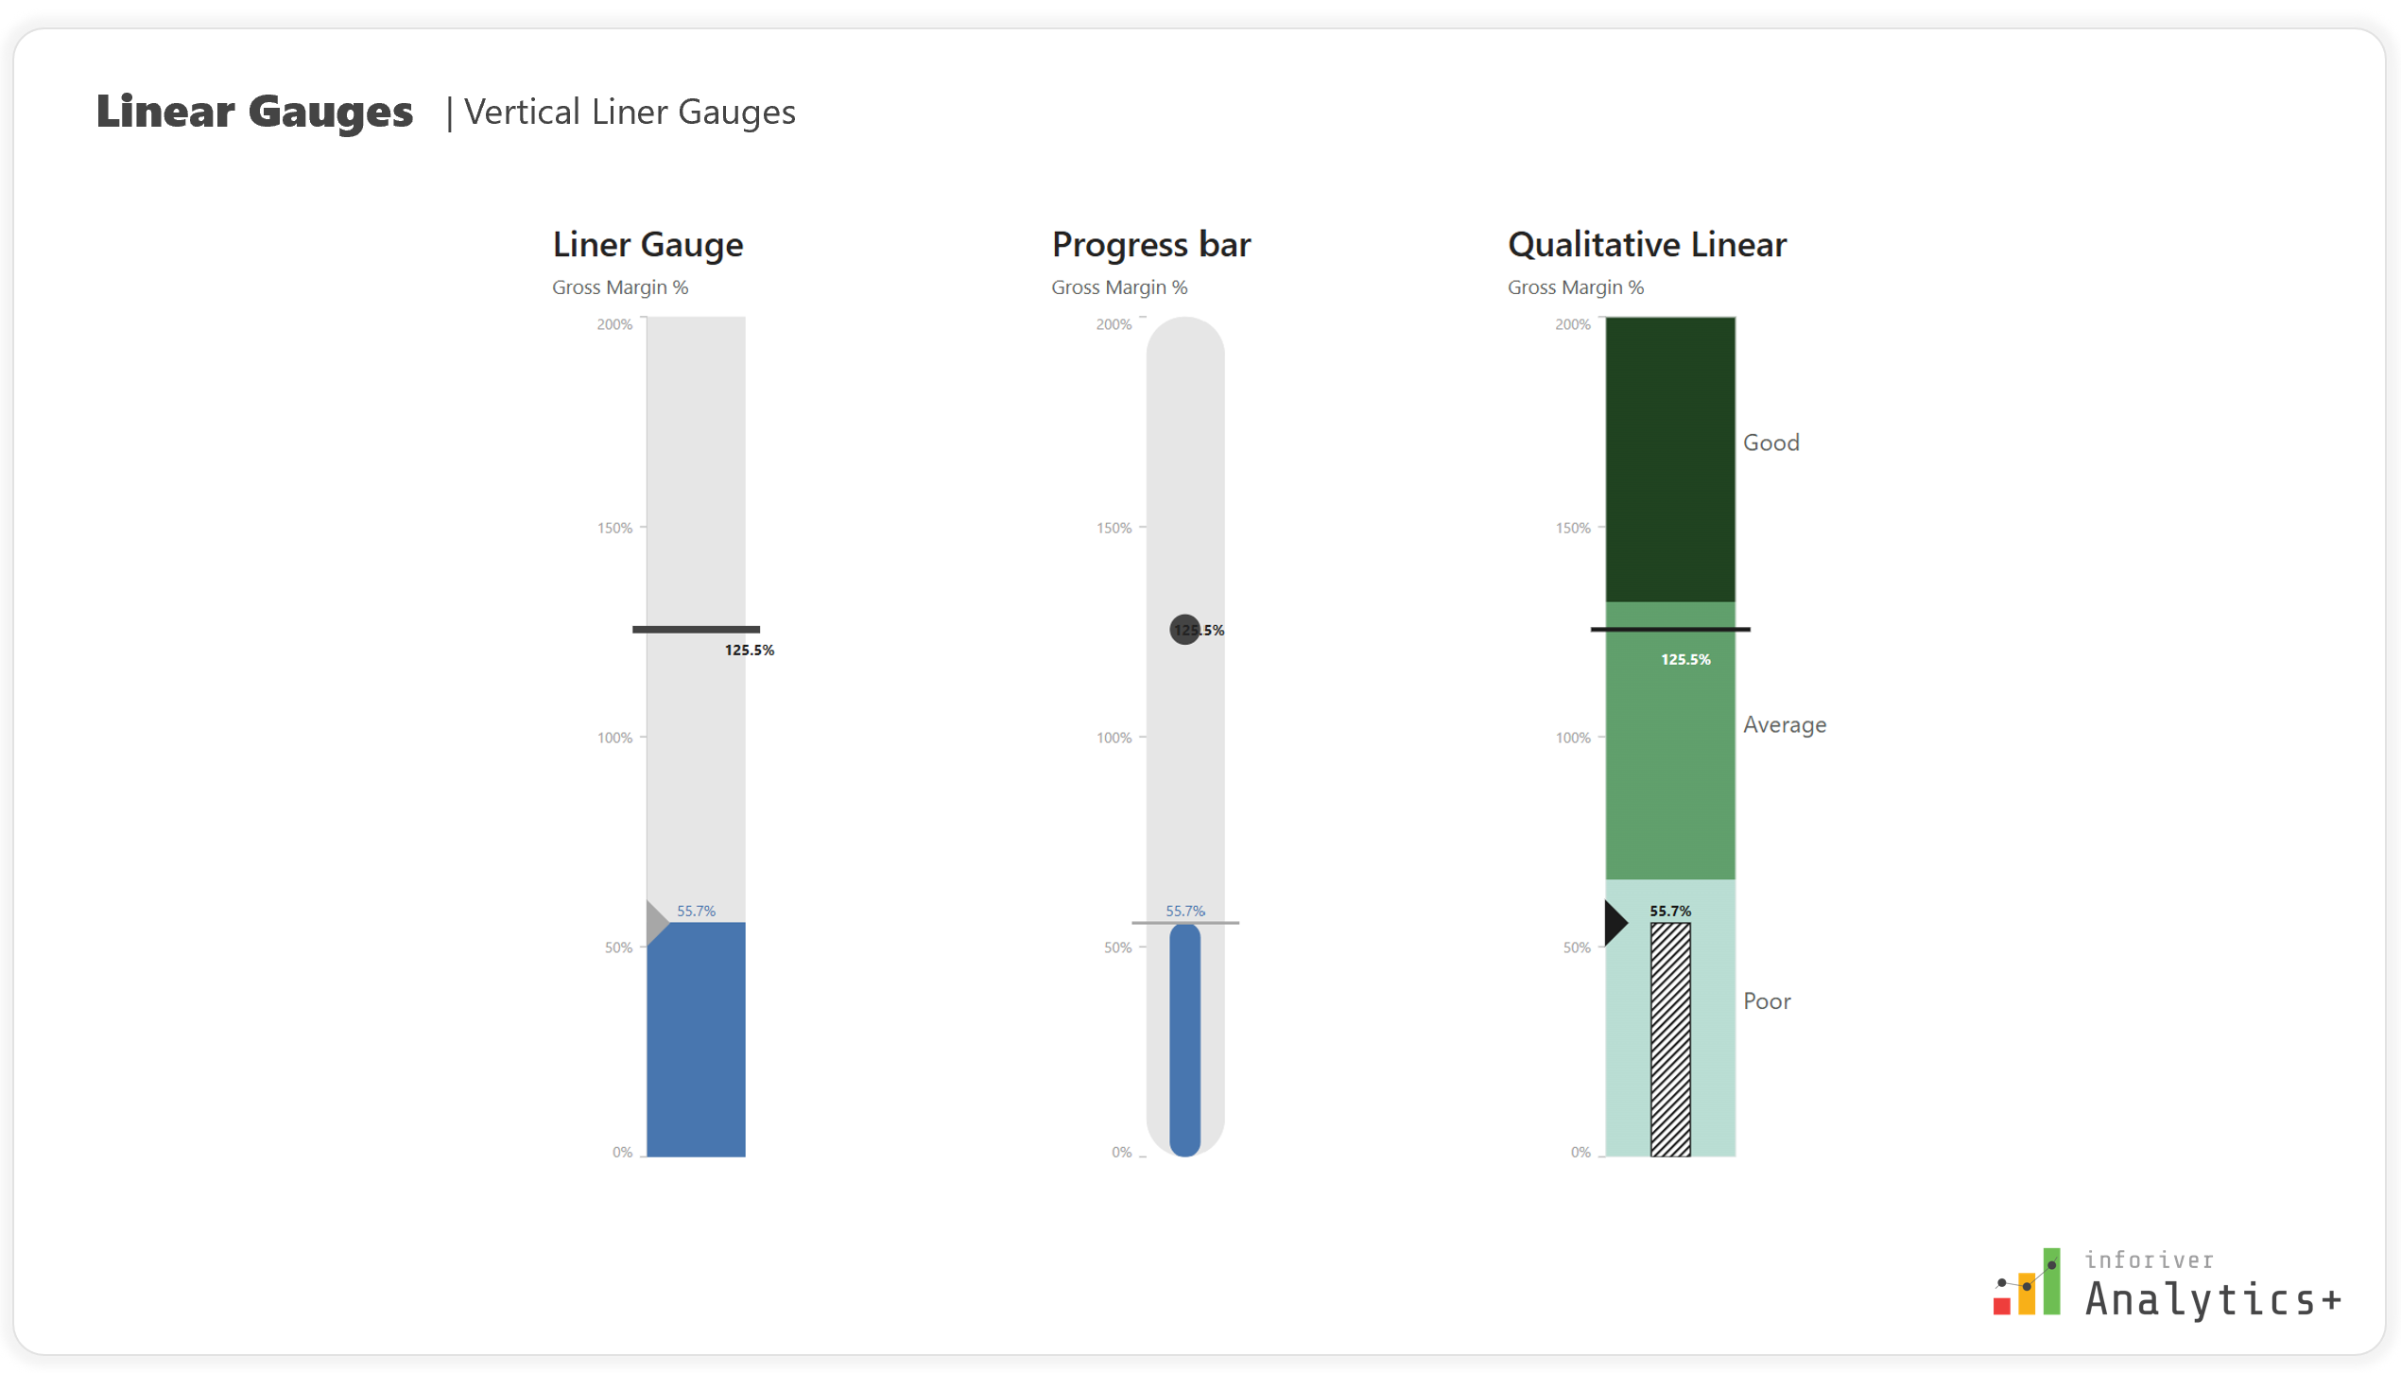Screen dimensions: 2401x1373
Task: Click the thick target line on Liner Gauge
Action: 696,629
